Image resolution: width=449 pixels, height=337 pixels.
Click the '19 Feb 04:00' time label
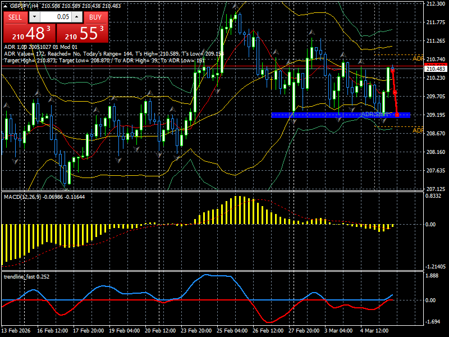[x=124, y=331]
